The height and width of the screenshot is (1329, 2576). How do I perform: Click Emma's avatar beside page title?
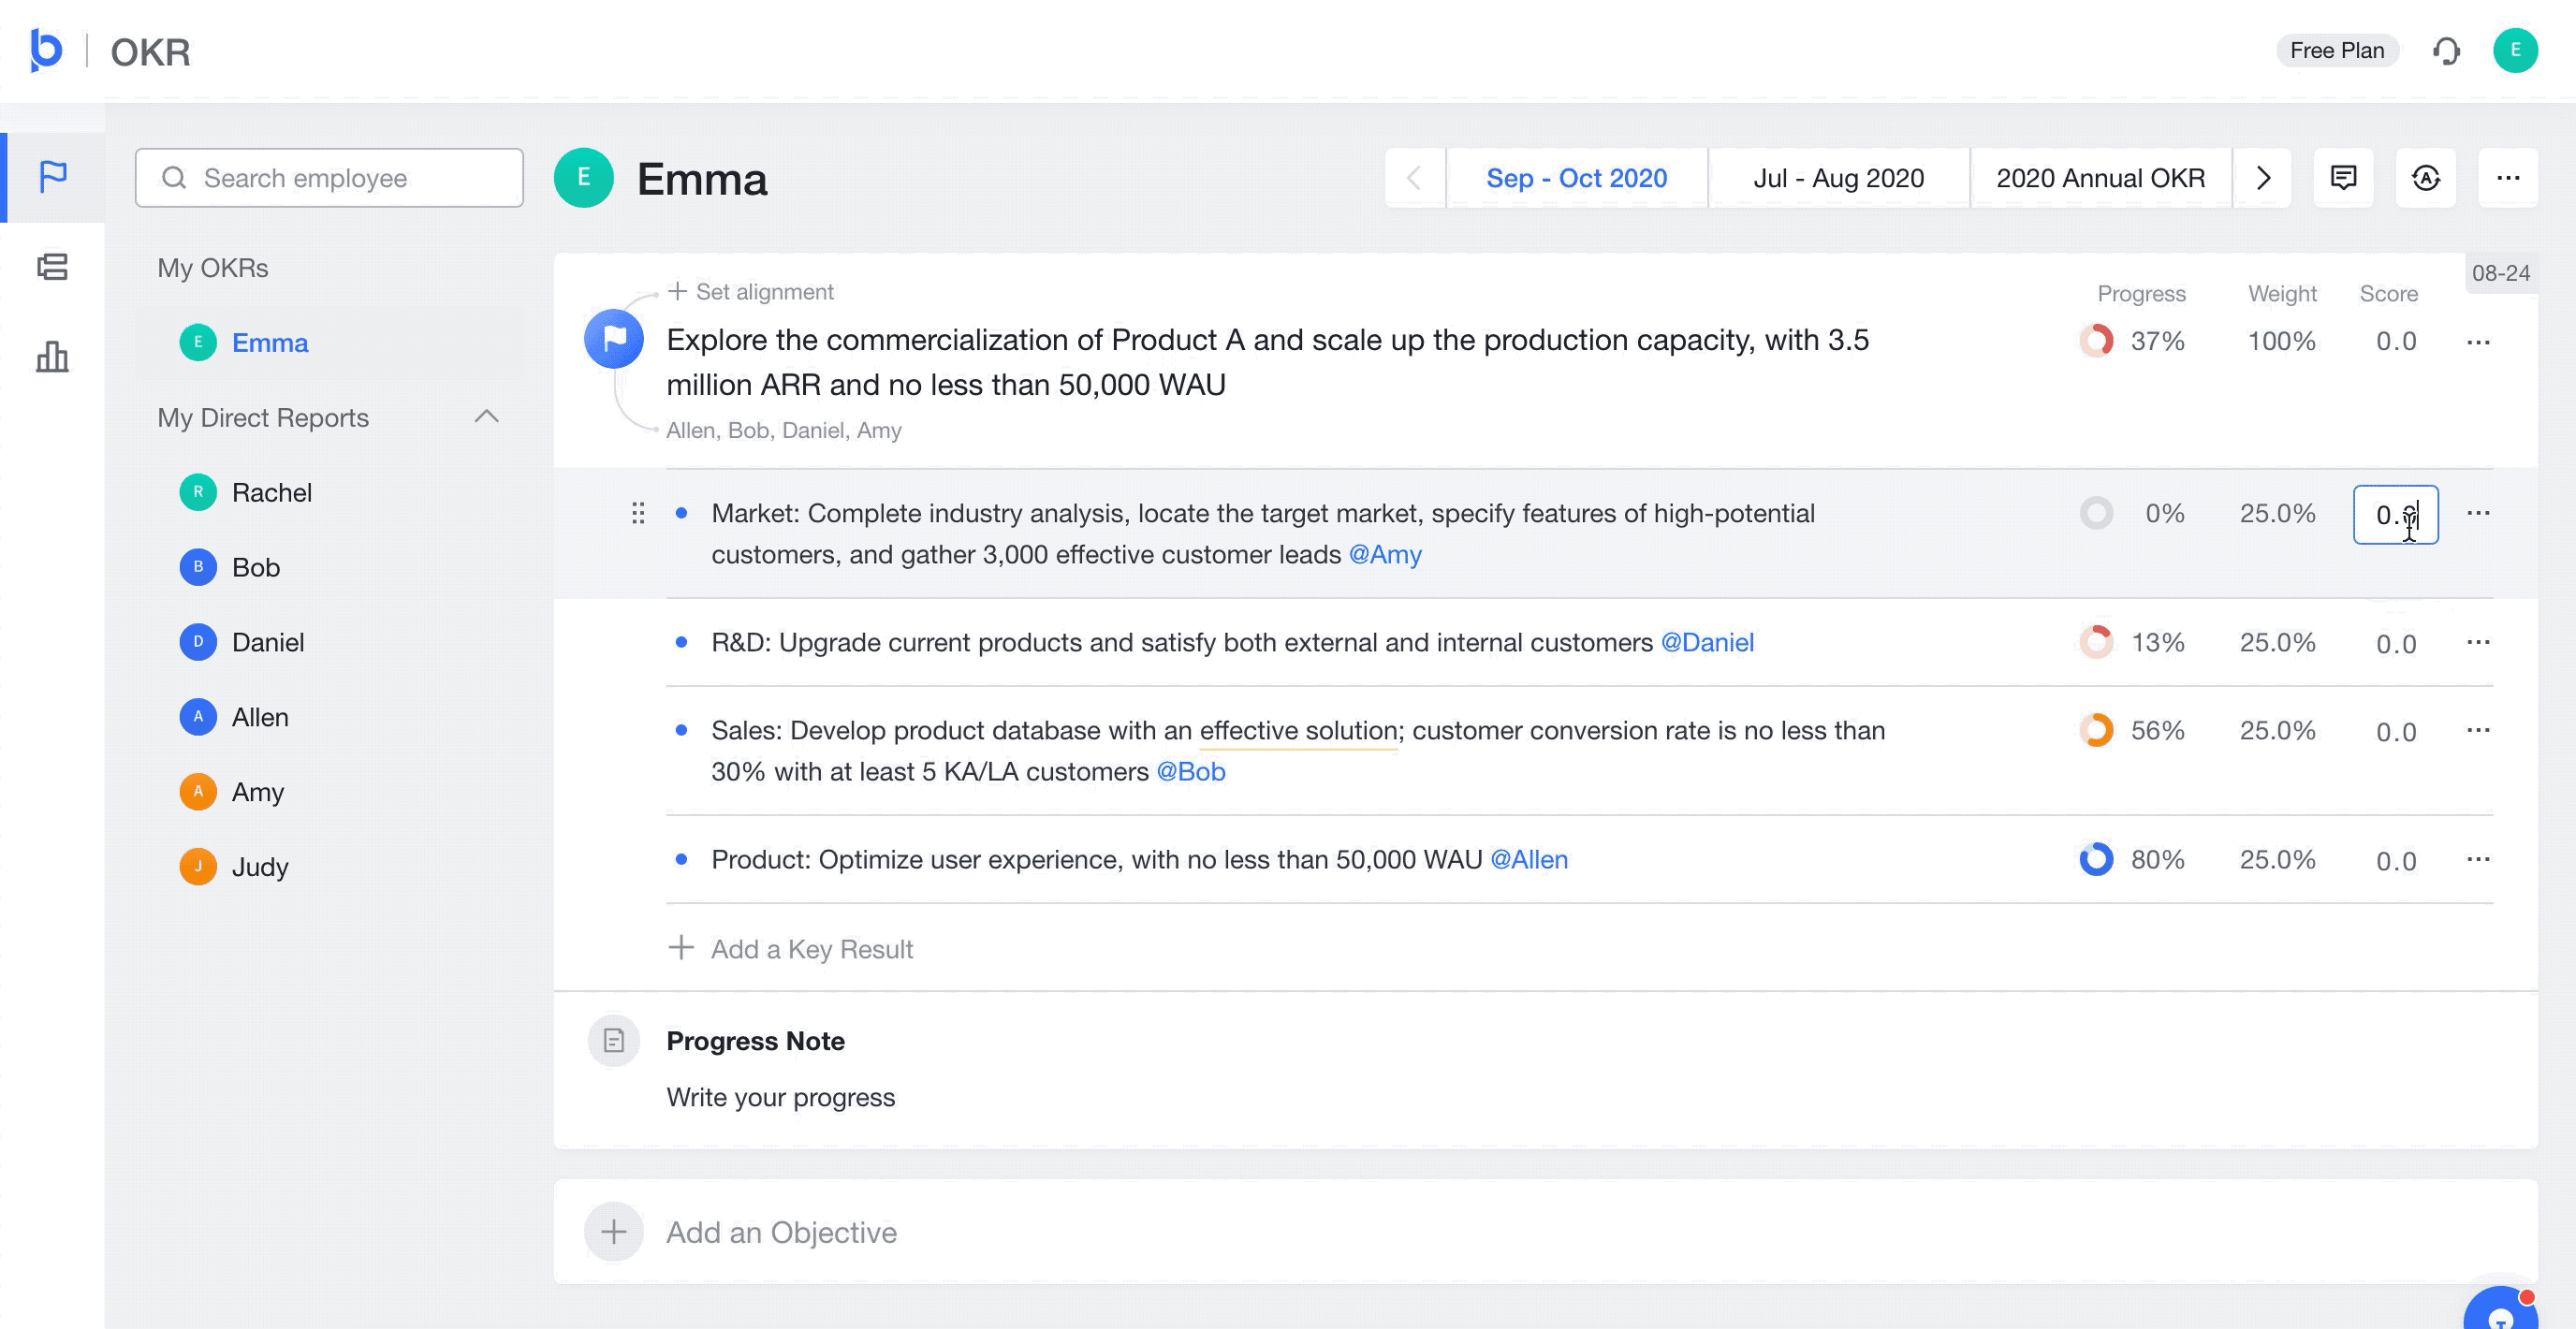pyautogui.click(x=584, y=178)
